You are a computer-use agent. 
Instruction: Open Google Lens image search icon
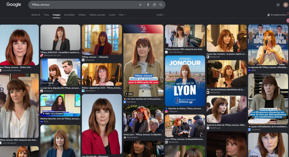pos(154,5)
